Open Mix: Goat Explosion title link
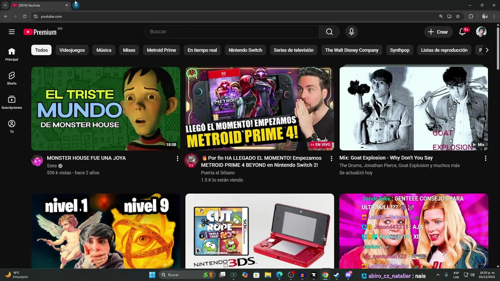The width and height of the screenshot is (500, 281). click(x=386, y=158)
